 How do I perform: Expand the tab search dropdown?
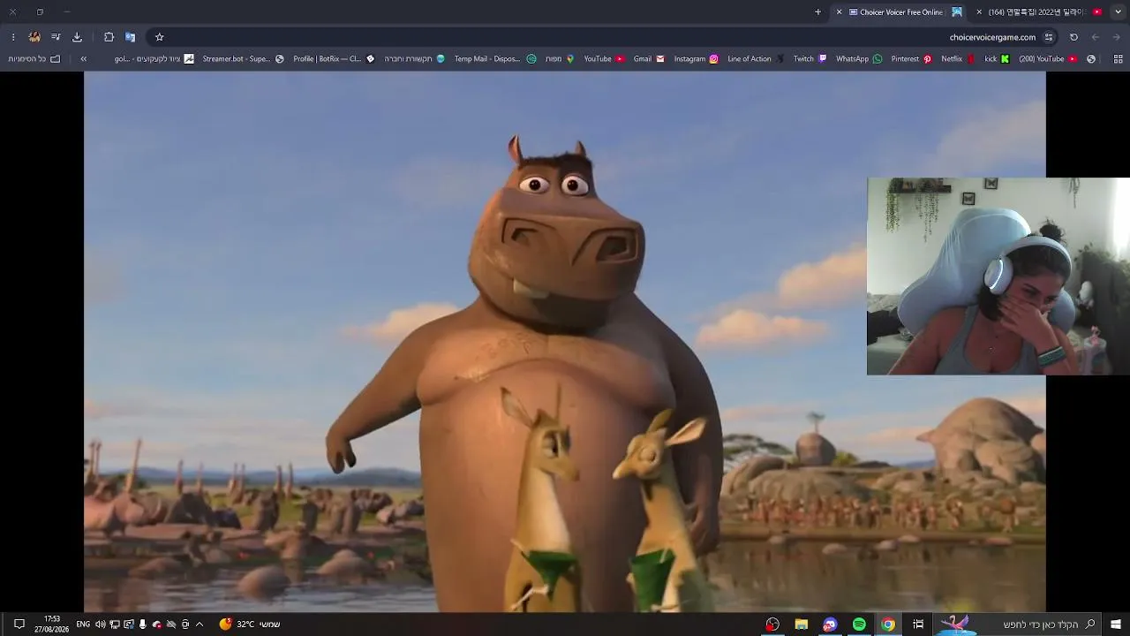tap(1118, 12)
